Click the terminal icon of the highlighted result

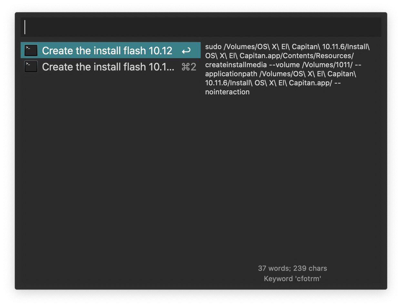click(31, 50)
